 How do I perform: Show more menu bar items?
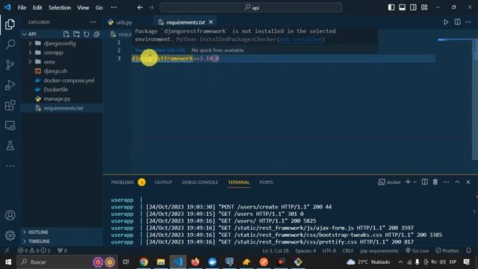(114, 7)
